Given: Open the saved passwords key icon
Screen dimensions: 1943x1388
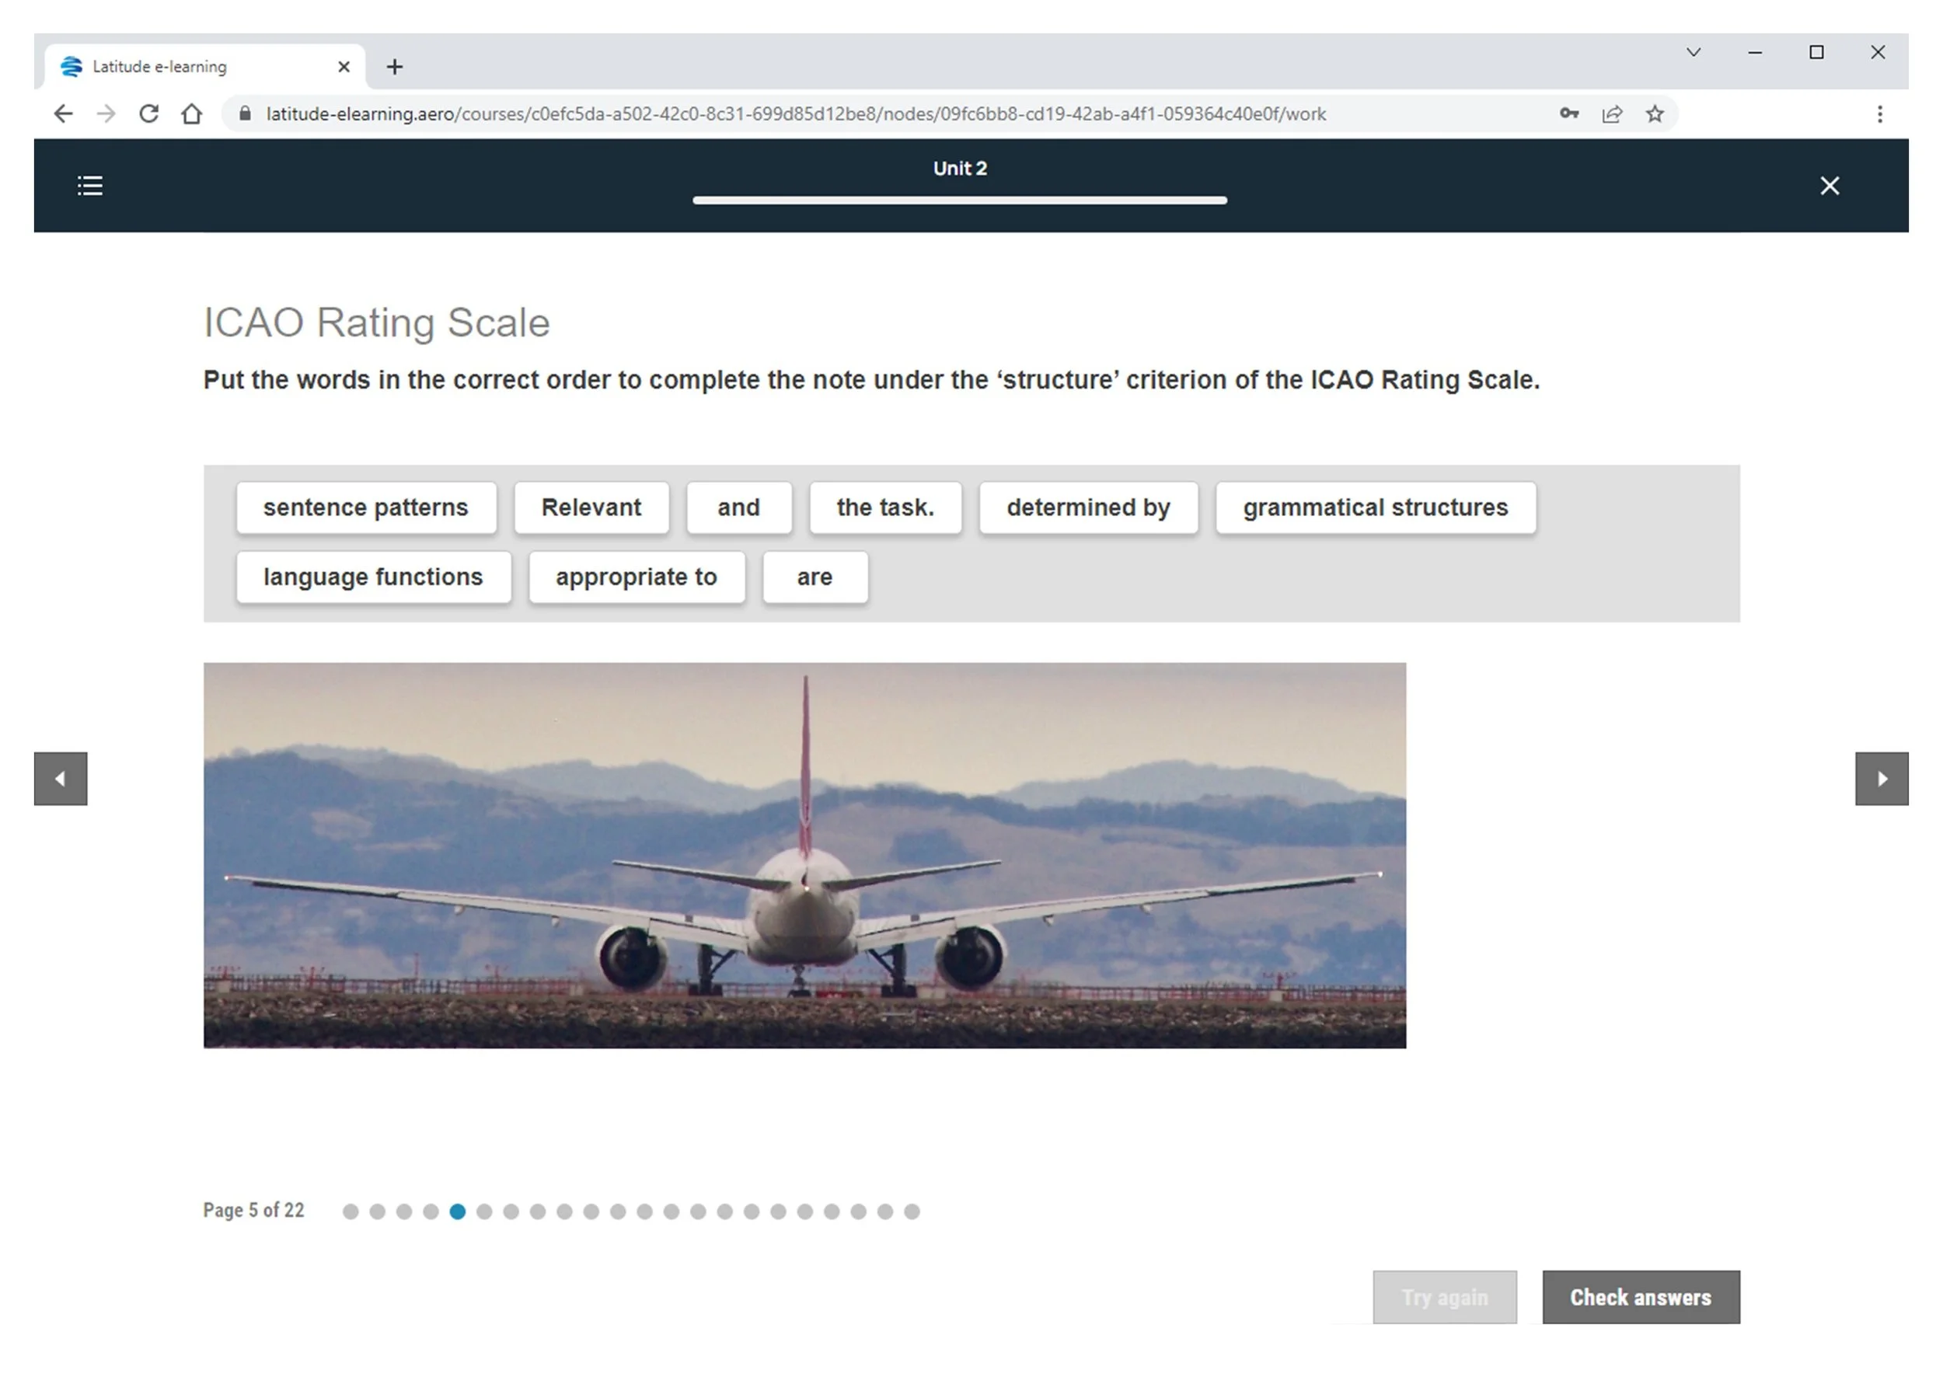Looking at the screenshot, I should coord(1568,113).
